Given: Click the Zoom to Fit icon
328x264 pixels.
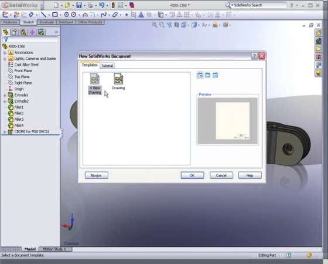Looking at the screenshot, I should point(155,25).
